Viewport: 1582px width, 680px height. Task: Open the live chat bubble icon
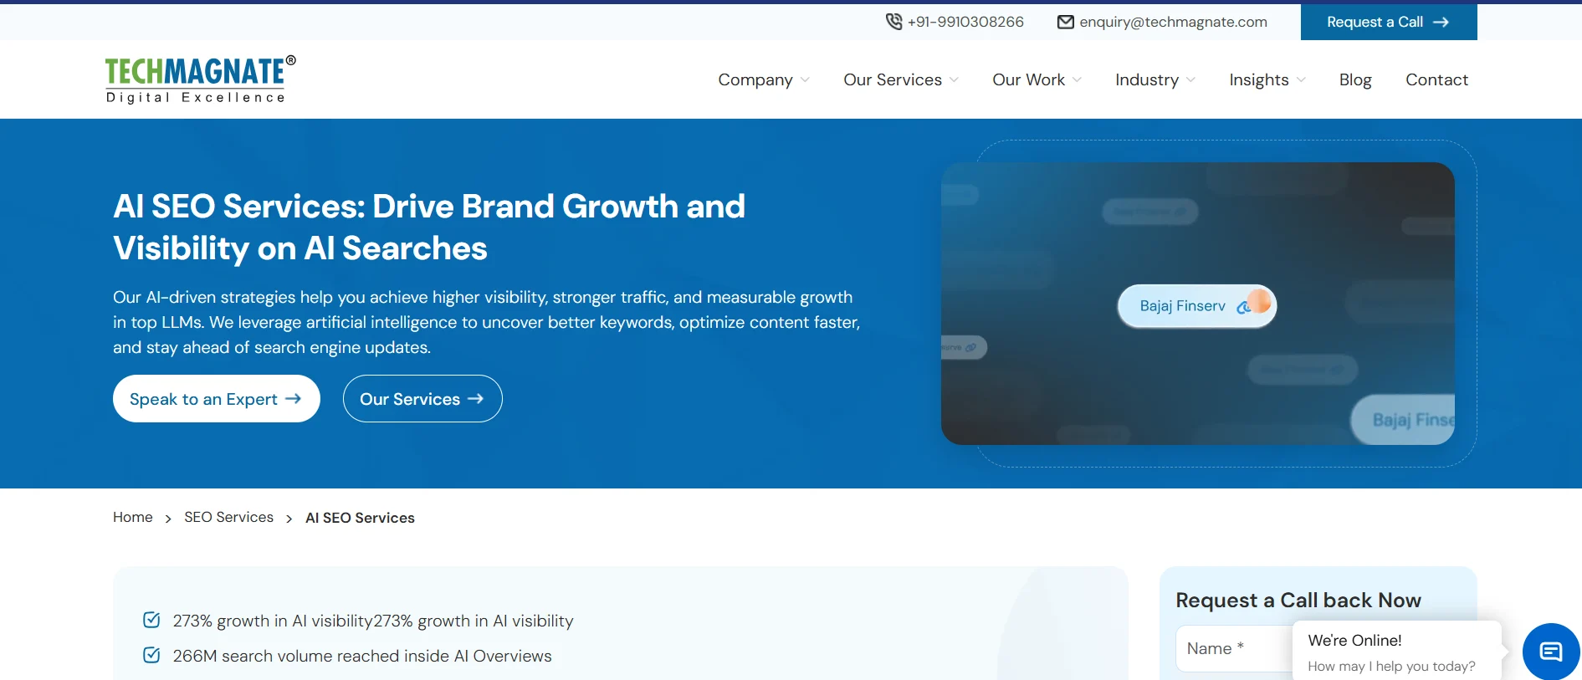click(x=1550, y=652)
